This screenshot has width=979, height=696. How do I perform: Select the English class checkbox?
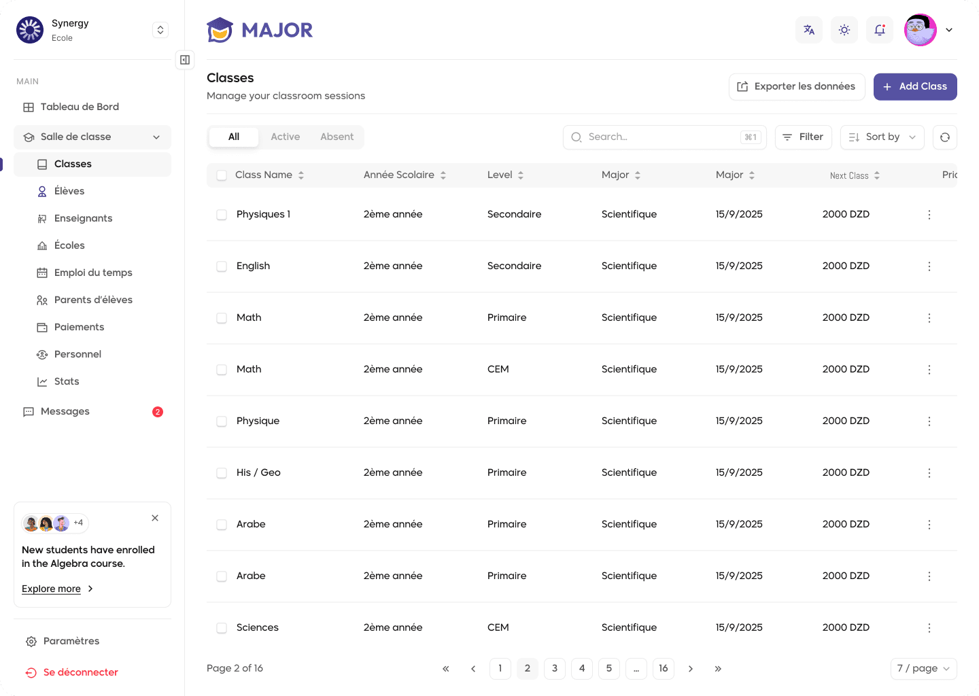tap(222, 266)
